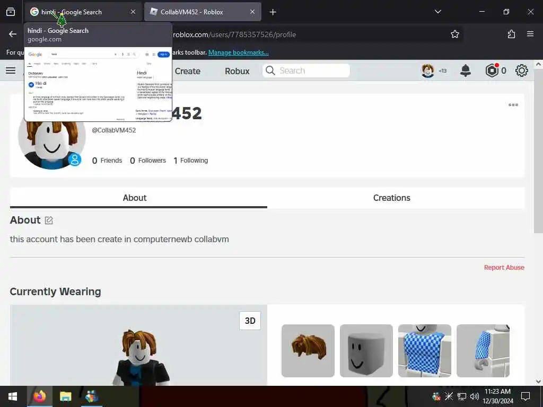Click the page vertical scrollbar thumb
Viewport: 543px width, 407px height.
click(538, 151)
